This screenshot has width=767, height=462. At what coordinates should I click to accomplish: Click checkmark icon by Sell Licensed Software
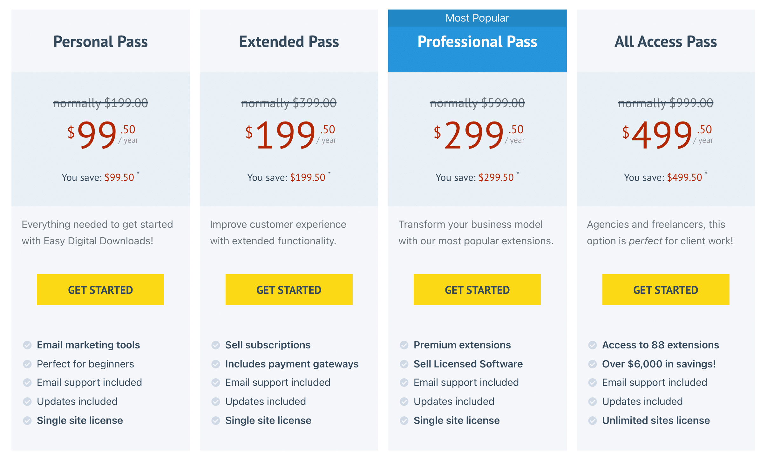[x=404, y=364]
